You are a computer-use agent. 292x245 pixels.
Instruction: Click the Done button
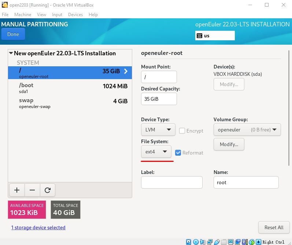click(13, 34)
